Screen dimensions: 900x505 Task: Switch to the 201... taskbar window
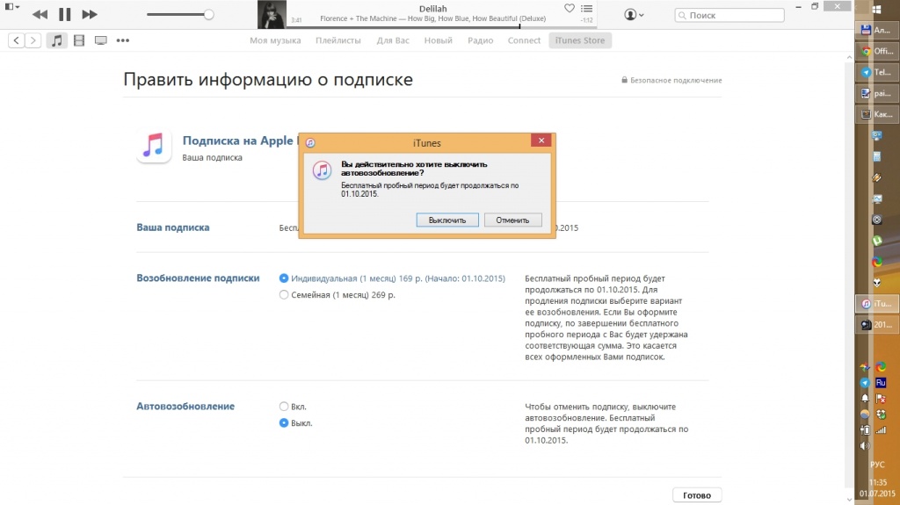tap(877, 325)
